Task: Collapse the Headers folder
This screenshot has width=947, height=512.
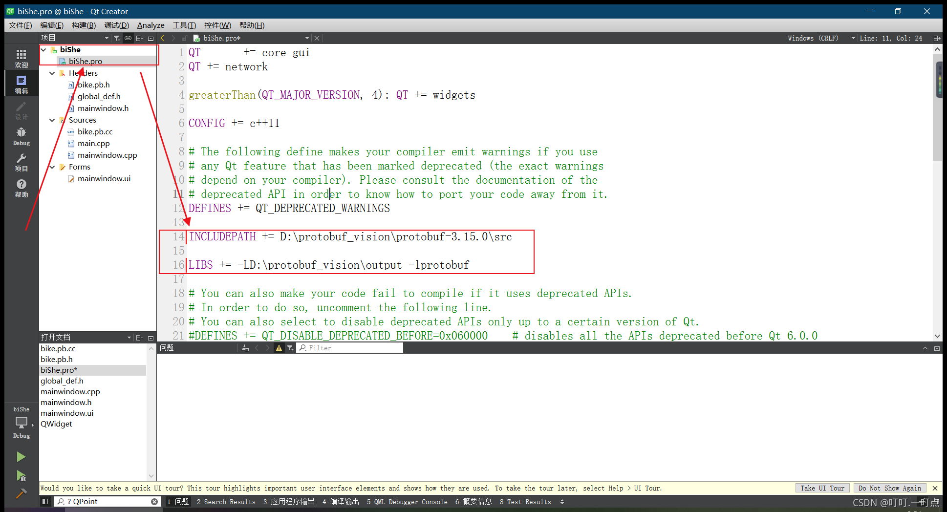Action: click(52, 73)
